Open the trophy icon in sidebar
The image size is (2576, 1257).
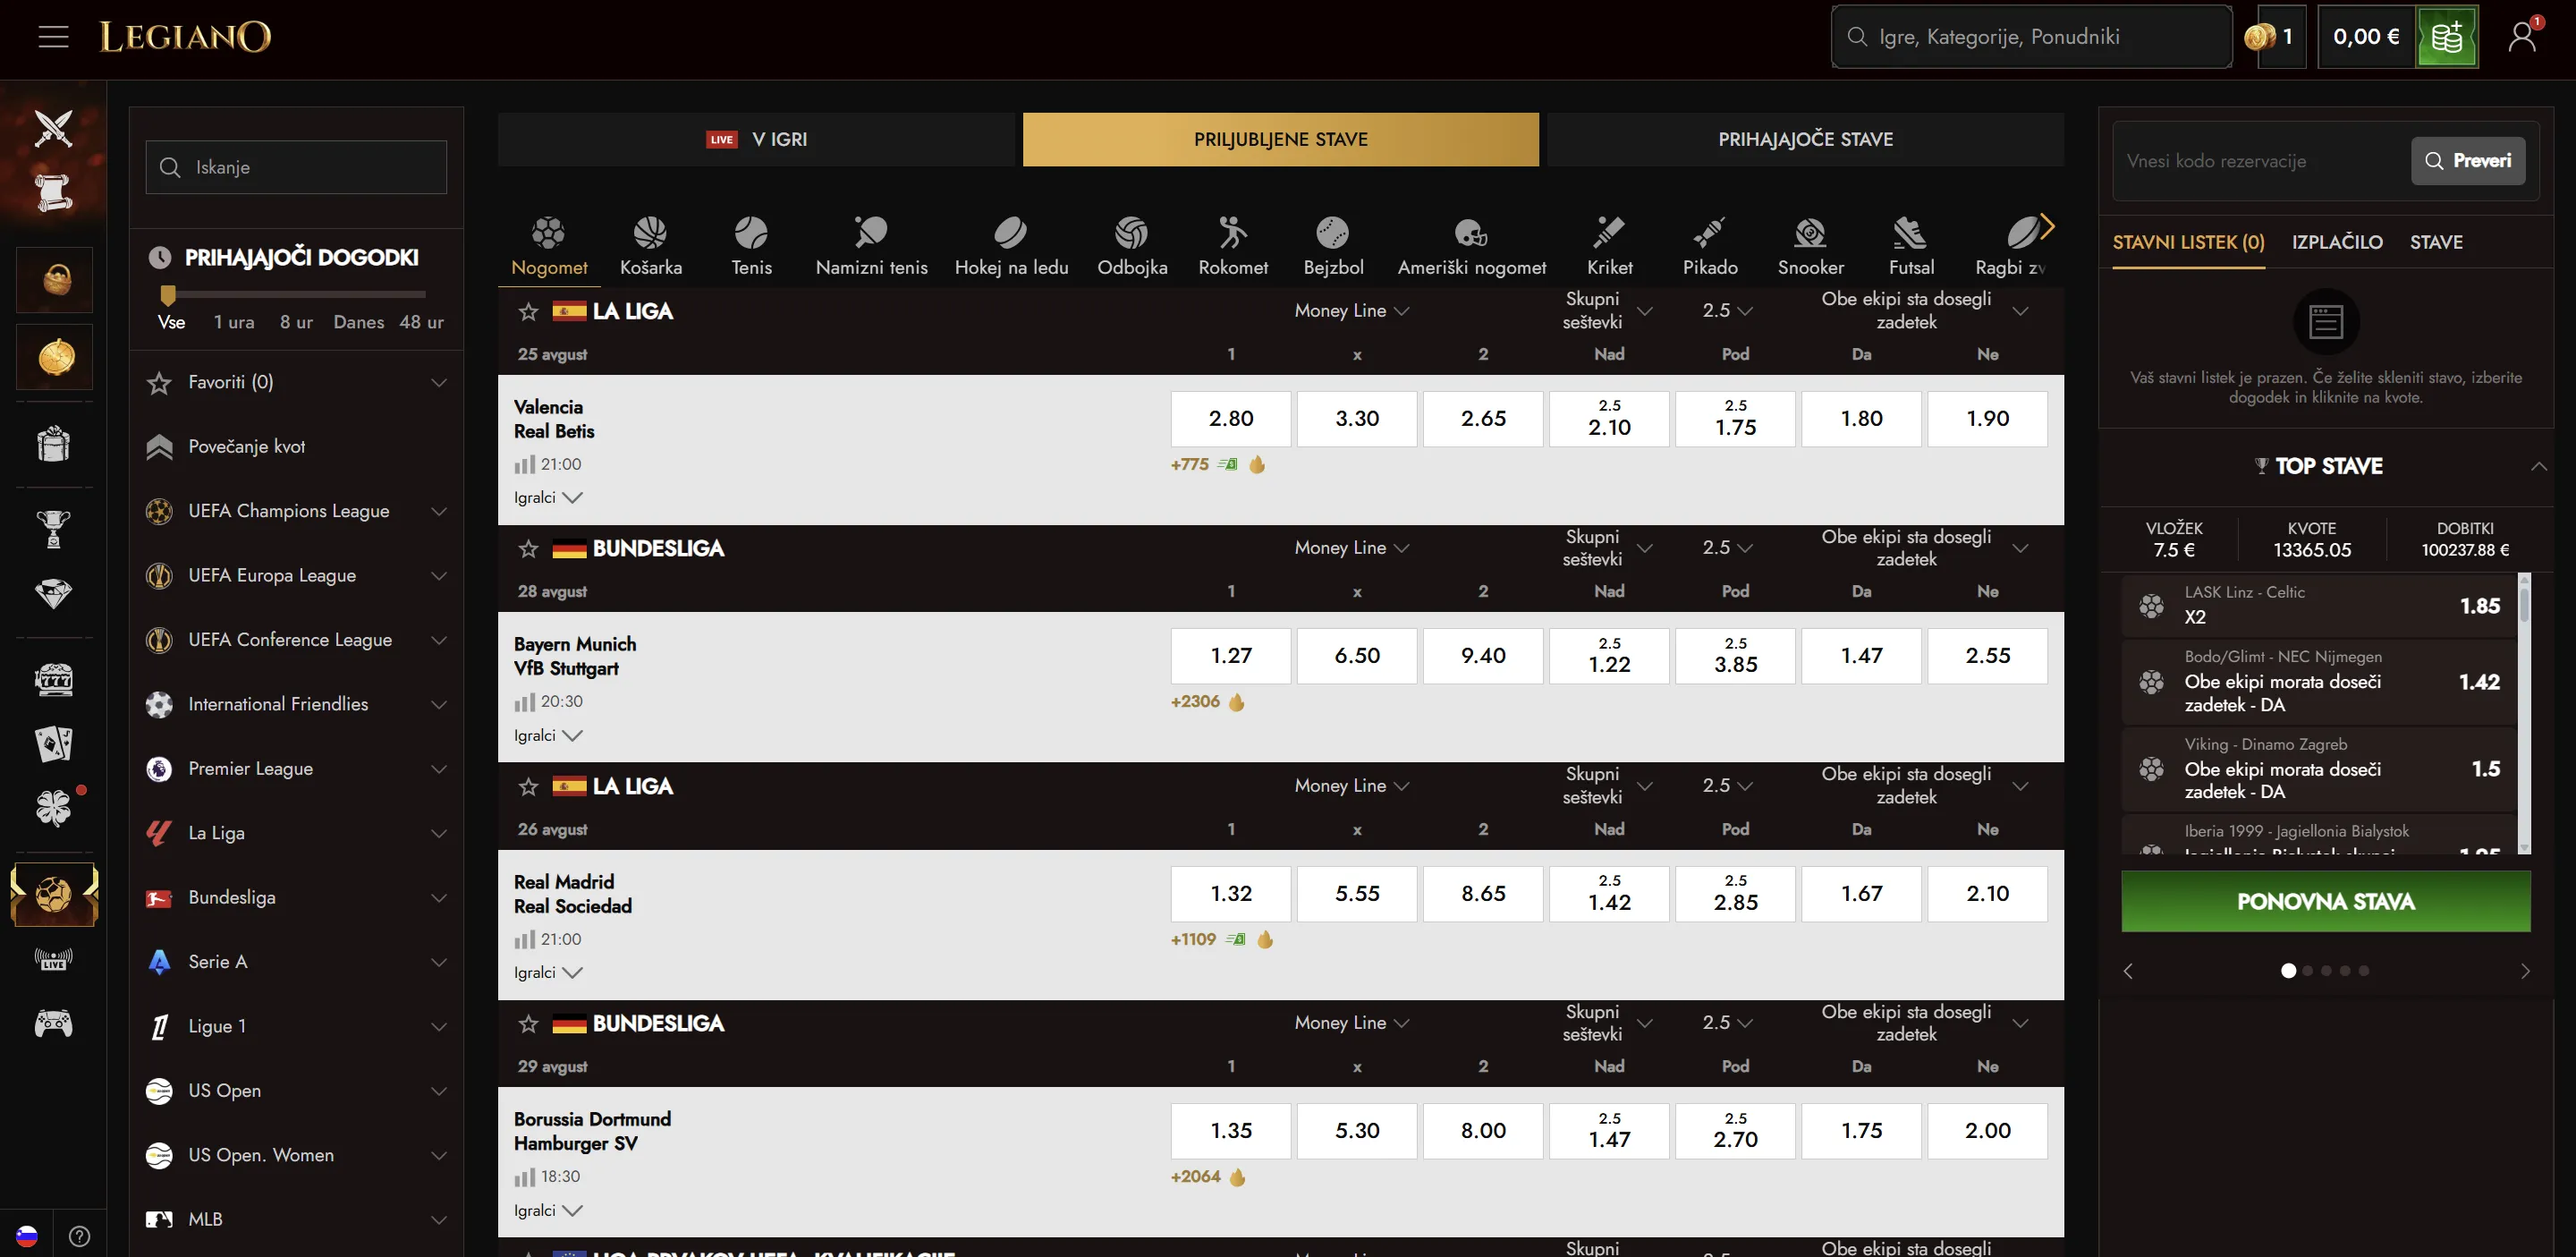pyautogui.click(x=54, y=528)
